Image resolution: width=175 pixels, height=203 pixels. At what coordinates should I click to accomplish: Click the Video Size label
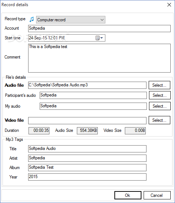tap(113, 130)
